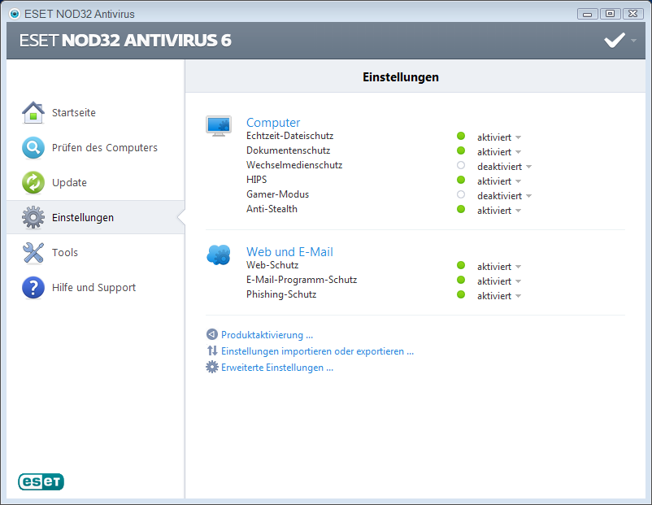Open deaktiviert dropdown for Gamer-Modus
This screenshot has width=652, height=505.
point(504,195)
